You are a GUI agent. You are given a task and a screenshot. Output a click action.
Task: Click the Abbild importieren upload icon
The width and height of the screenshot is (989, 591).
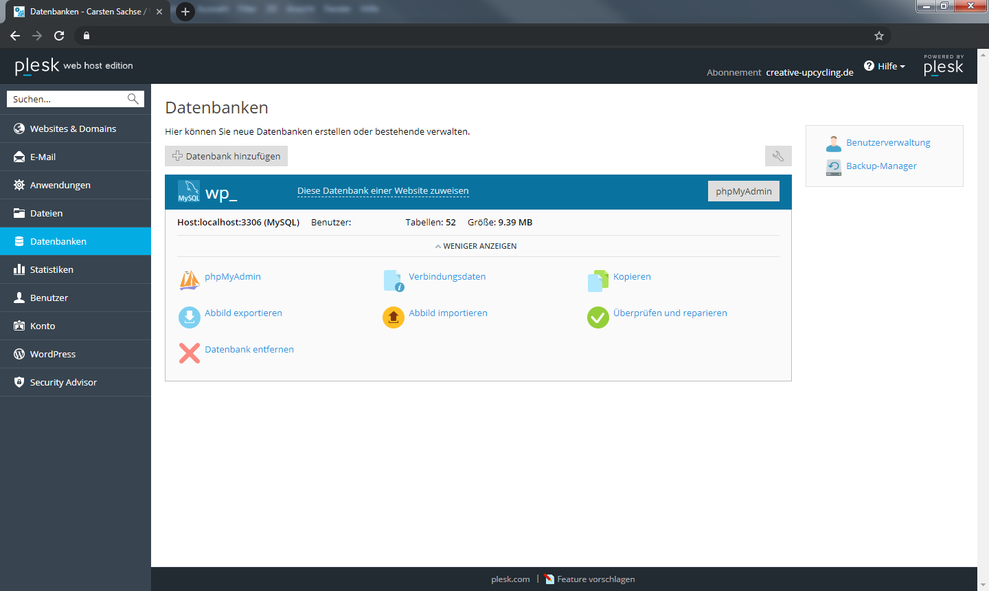click(394, 317)
